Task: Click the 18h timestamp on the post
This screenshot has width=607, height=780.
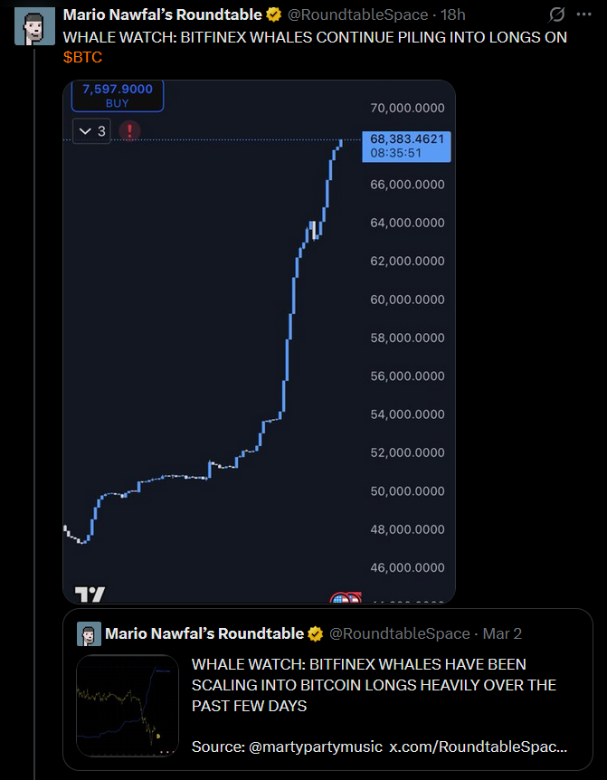Action: 453,15
